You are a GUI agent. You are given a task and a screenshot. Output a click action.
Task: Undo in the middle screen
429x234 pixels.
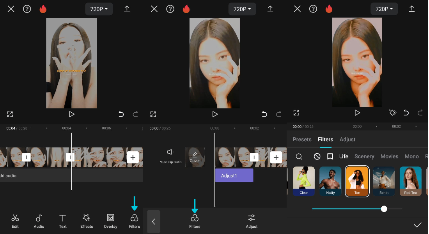(x=264, y=114)
